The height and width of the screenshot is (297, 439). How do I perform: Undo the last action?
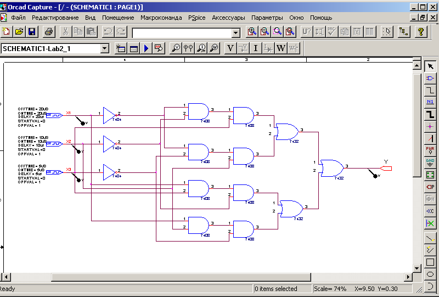pyautogui.click(x=108, y=32)
